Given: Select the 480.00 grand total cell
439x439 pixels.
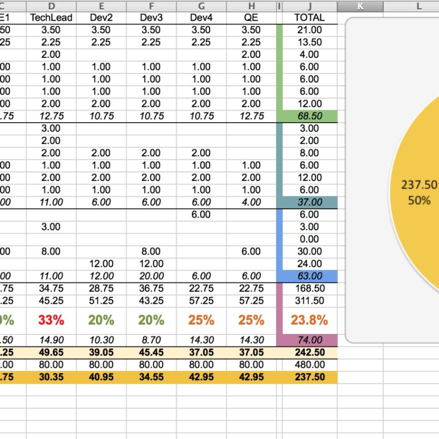Looking at the screenshot, I should [310, 364].
